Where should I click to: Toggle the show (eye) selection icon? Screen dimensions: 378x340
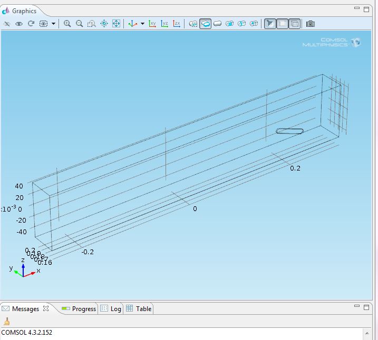[19, 24]
